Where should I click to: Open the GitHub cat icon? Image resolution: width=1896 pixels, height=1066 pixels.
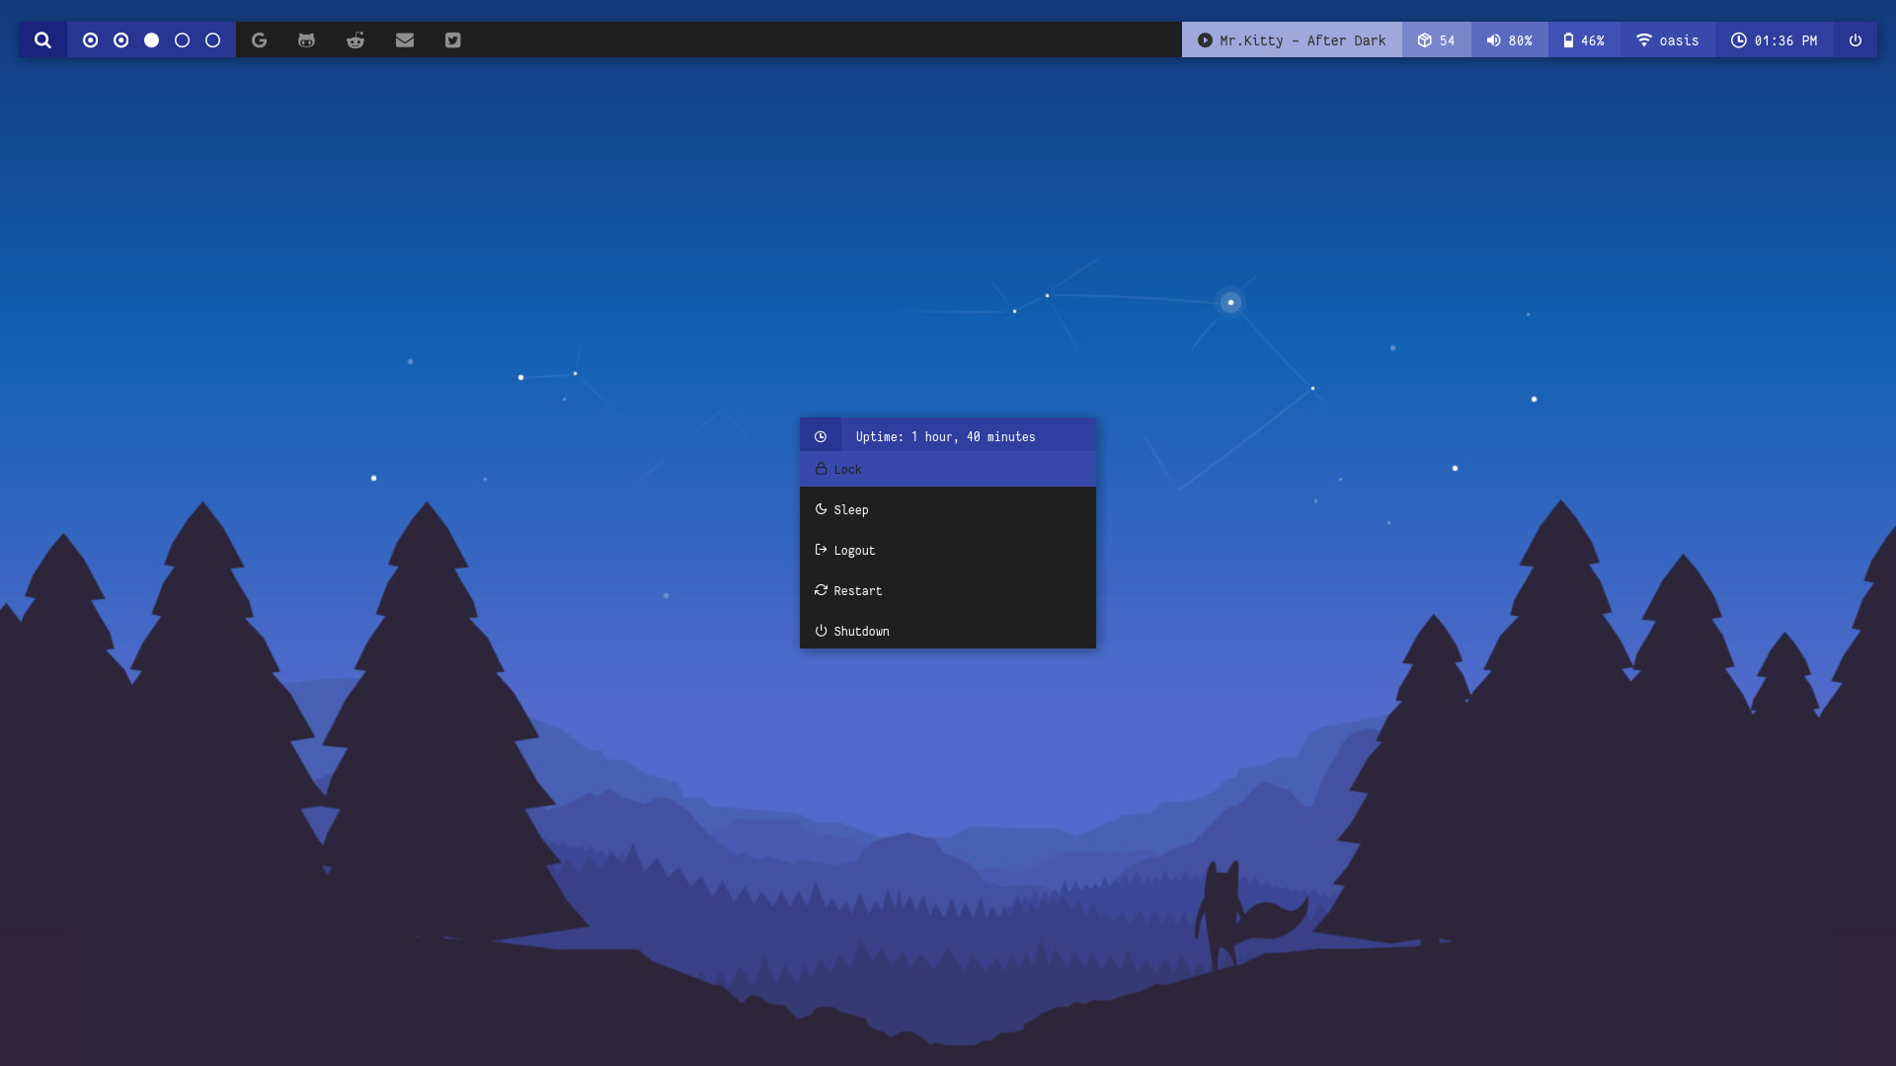(306, 40)
